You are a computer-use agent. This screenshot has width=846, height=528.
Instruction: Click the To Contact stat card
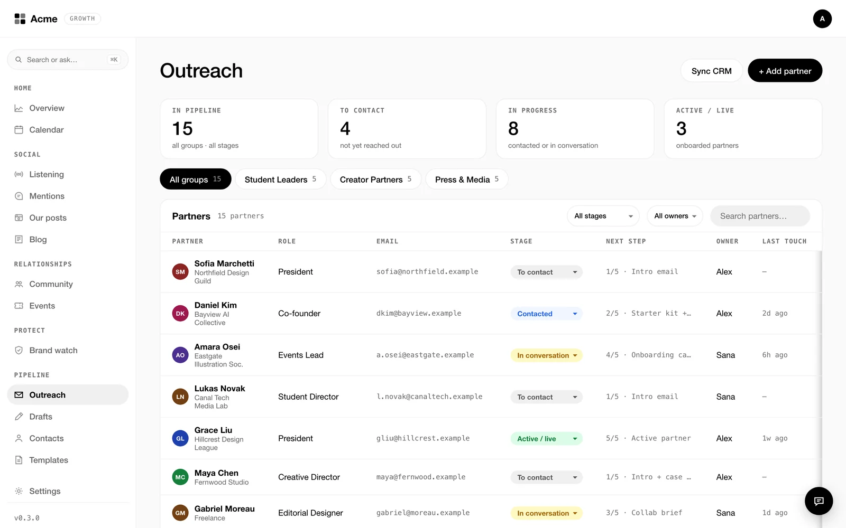pyautogui.click(x=407, y=129)
